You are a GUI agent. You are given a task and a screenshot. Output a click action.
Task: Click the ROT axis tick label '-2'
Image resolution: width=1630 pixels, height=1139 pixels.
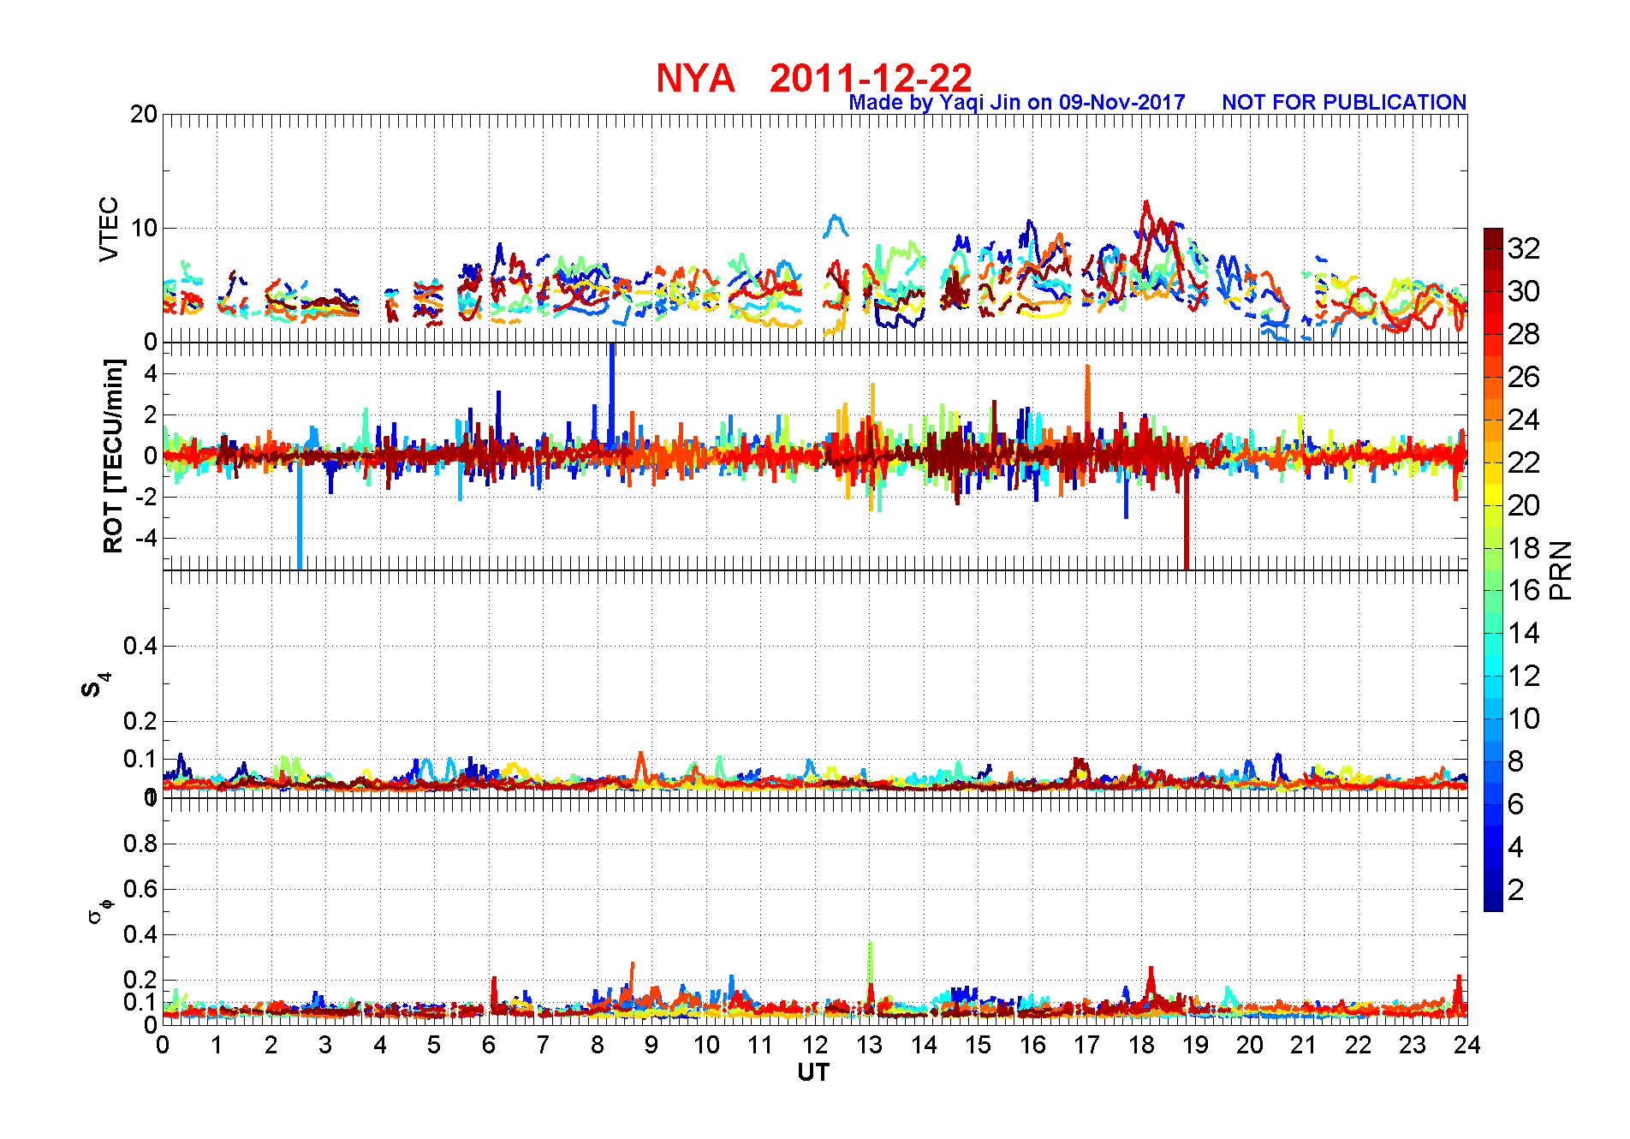146,497
